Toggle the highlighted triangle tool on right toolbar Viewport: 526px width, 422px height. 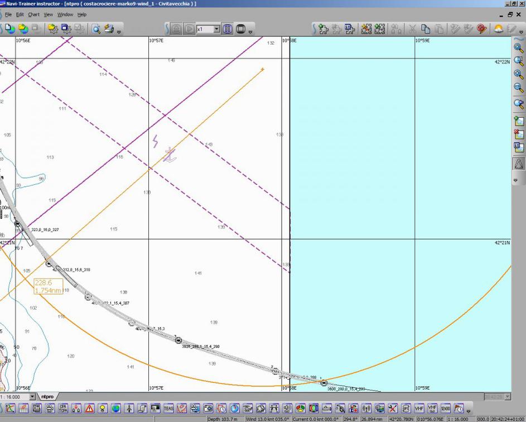tap(519, 164)
